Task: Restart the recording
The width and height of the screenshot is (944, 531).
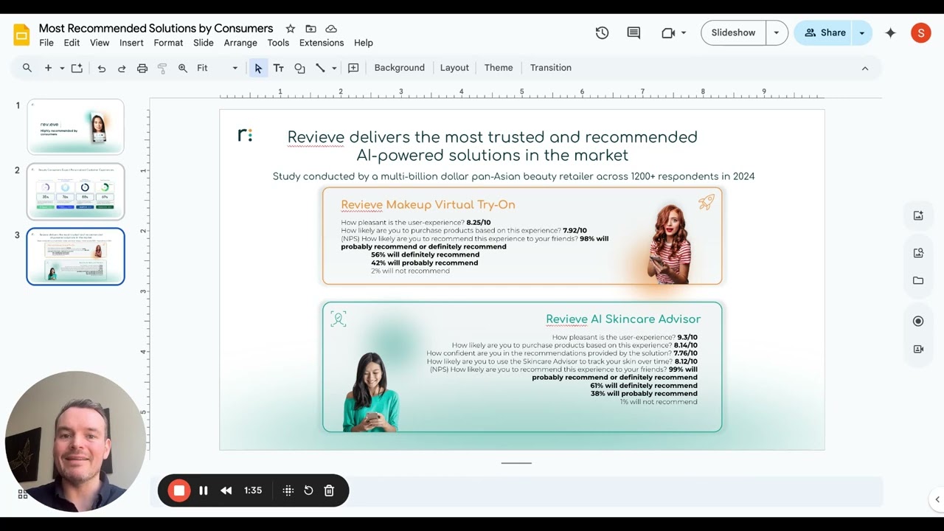Action: point(308,490)
